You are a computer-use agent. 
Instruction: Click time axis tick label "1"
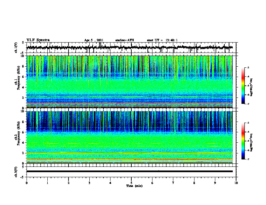[47, 183]
